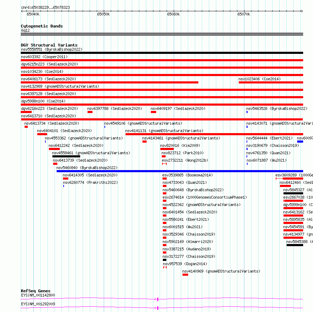Open nsv5460648 (ByrskaBishop2022) entry
313x312 pixels.
coord(193,190)
